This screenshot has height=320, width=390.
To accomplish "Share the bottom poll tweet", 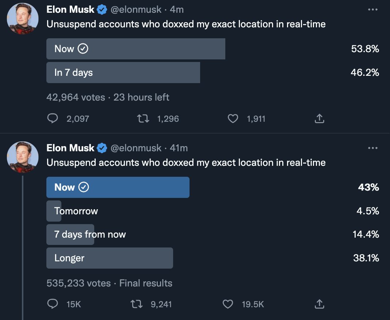I will click(320, 304).
